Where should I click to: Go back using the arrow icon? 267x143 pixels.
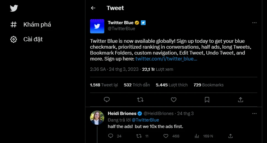93,8
